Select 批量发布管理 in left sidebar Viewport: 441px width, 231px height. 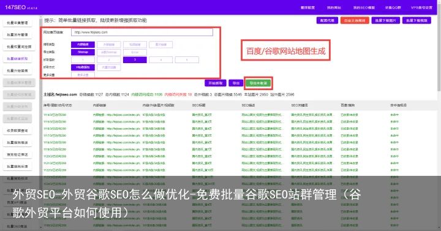tap(17, 34)
